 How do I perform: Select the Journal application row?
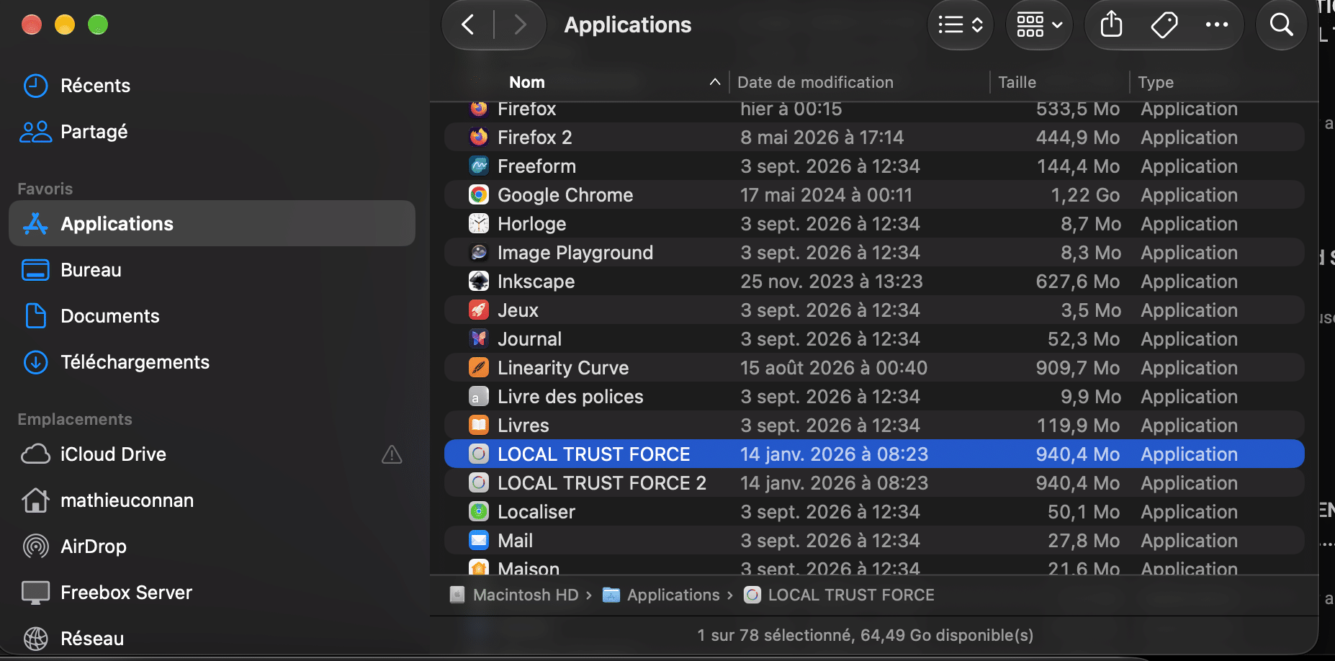(874, 339)
